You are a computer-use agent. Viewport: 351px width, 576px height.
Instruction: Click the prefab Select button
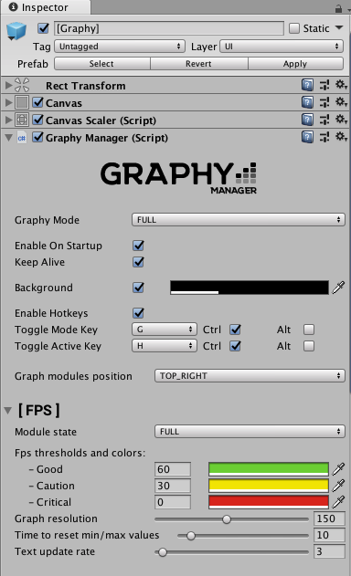(x=101, y=64)
